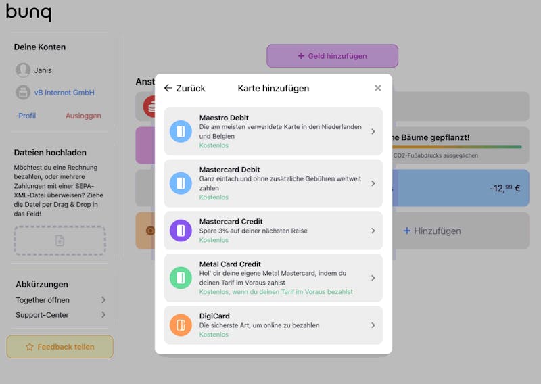Viewport: 541px width, 384px height.
Task: Select the DigiCard title
Action: coord(214,316)
